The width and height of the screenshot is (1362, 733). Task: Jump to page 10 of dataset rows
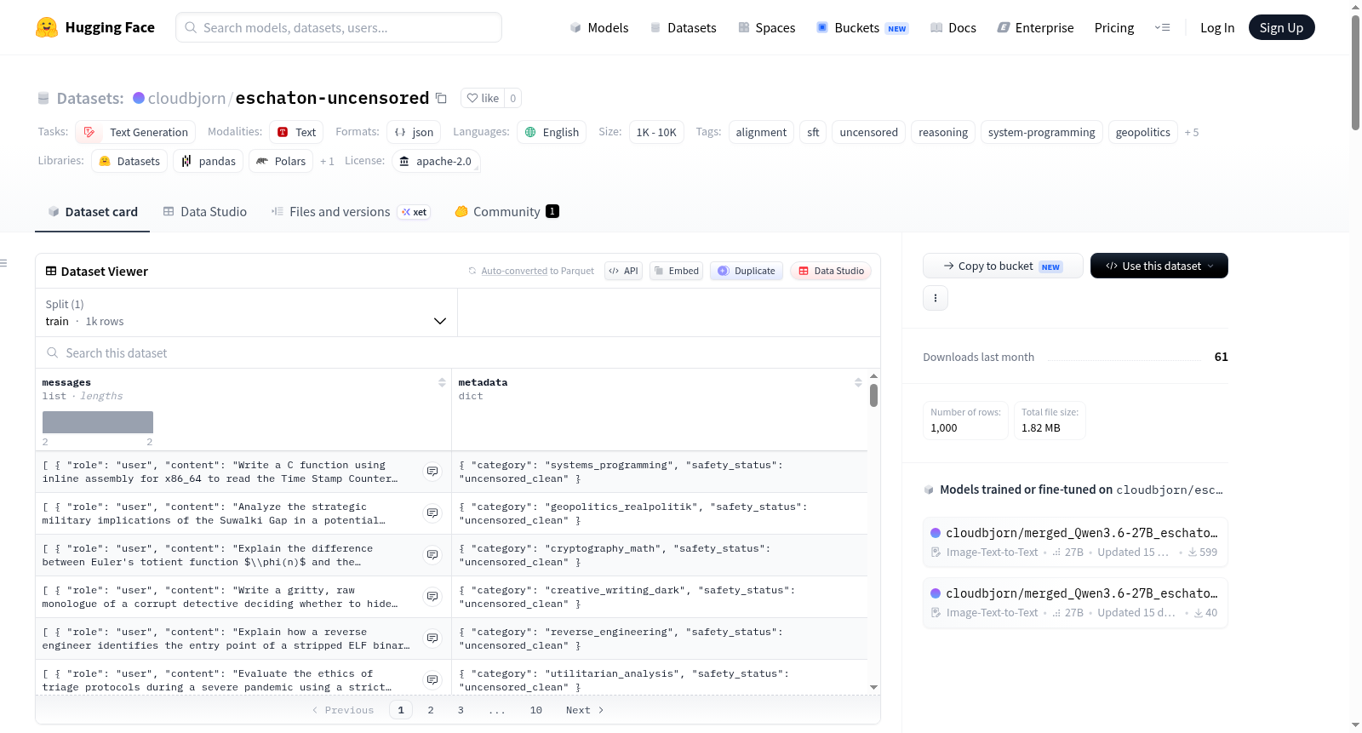click(535, 710)
